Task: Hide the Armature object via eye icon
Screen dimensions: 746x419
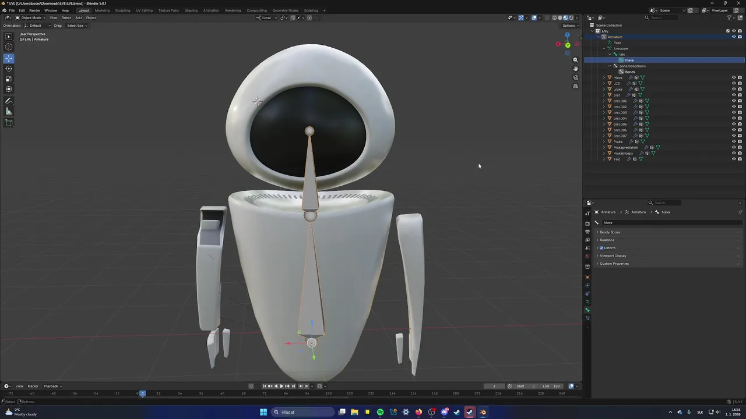Action: pyautogui.click(x=734, y=37)
